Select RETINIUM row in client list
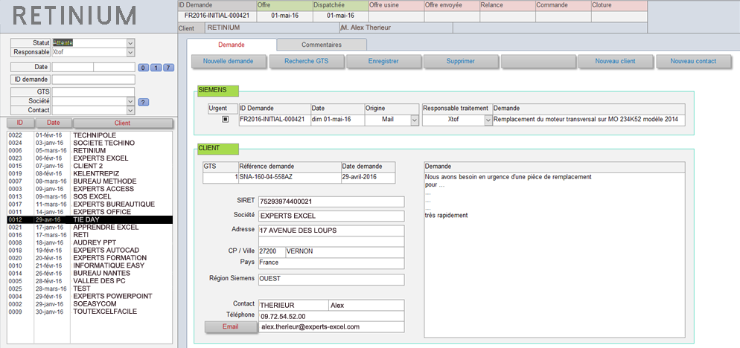Viewport: 740px width, 348px height. pos(89,150)
